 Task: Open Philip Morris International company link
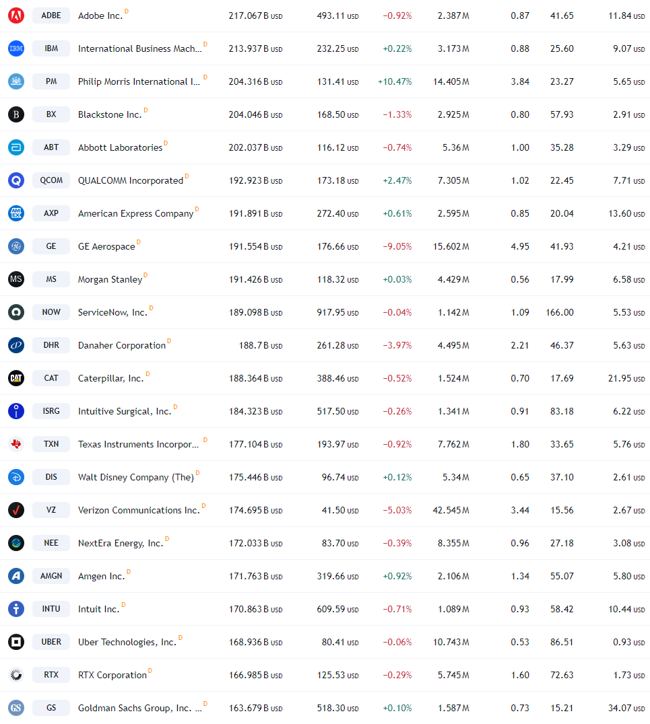click(139, 81)
